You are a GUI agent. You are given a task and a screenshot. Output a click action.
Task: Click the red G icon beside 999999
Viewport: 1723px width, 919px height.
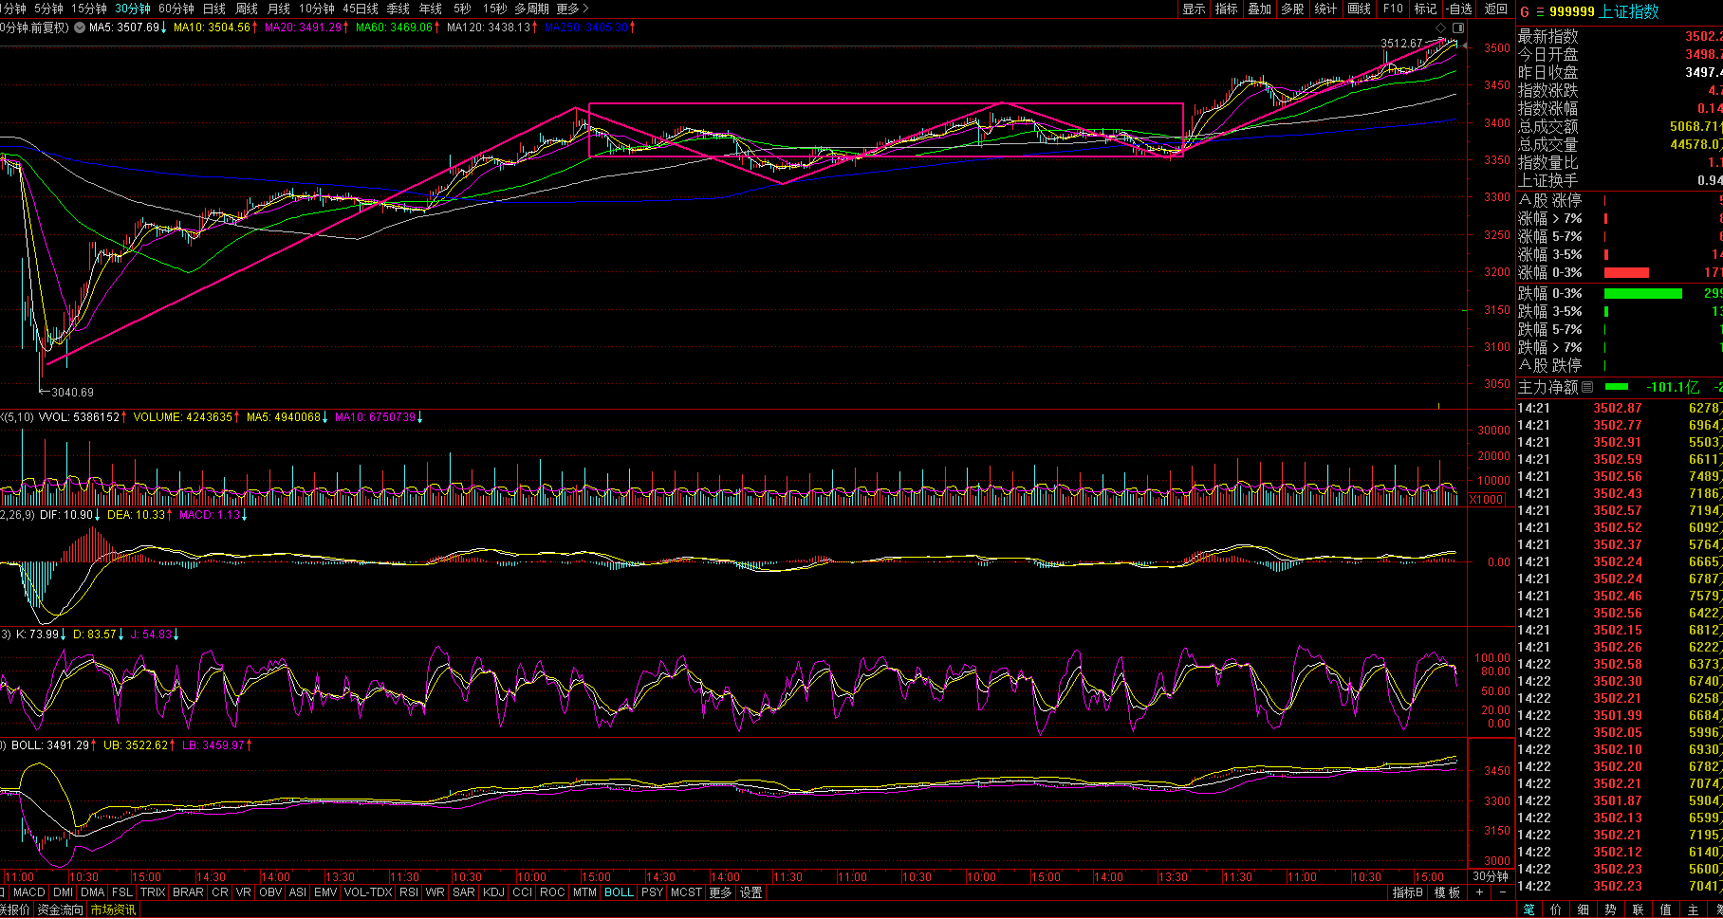[x=1525, y=11]
